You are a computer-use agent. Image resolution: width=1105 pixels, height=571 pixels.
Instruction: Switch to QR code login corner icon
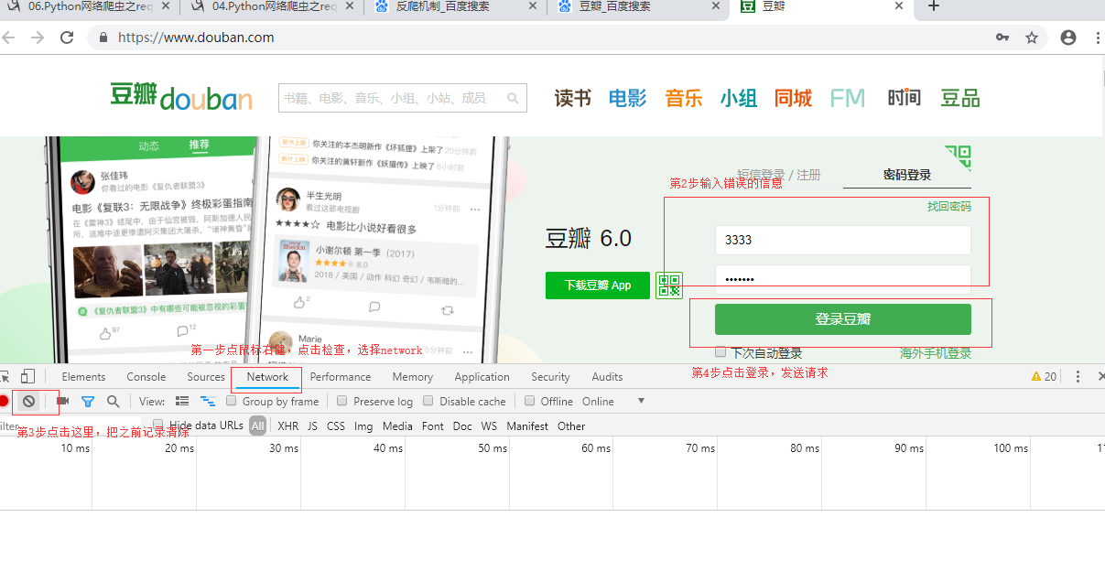point(958,156)
